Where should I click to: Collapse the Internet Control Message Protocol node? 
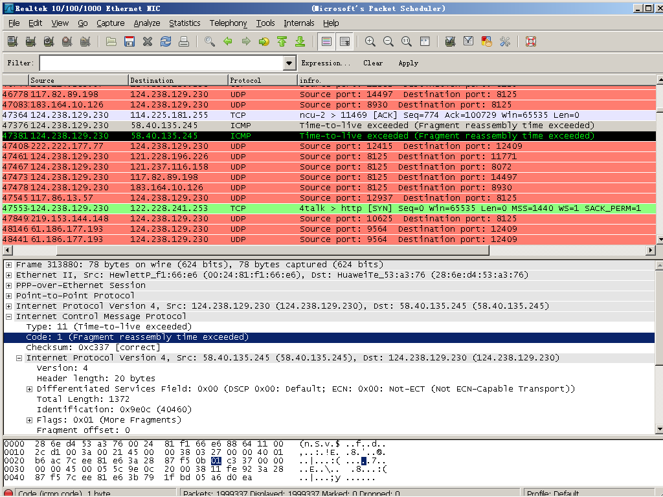[x=8, y=316]
